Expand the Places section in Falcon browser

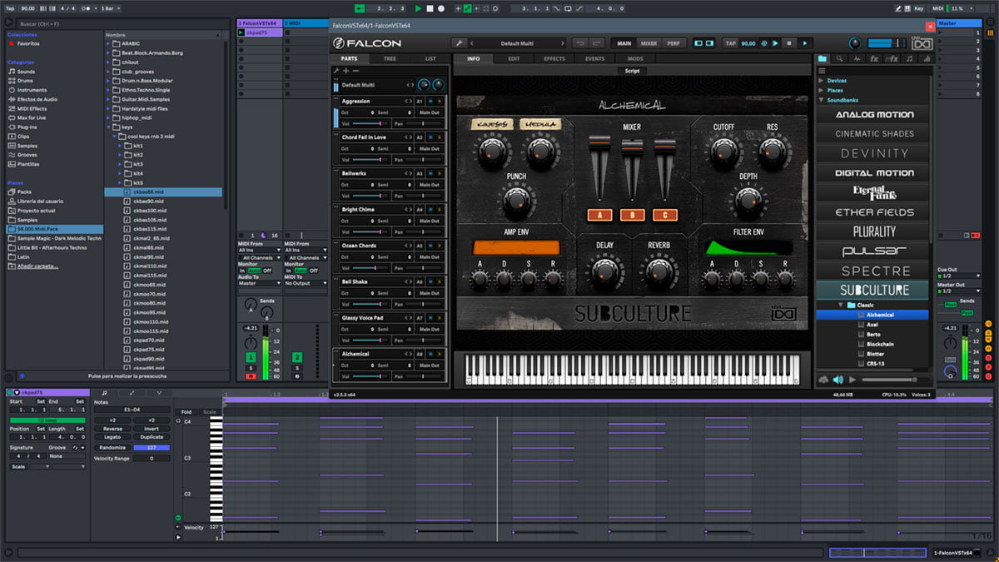click(819, 90)
